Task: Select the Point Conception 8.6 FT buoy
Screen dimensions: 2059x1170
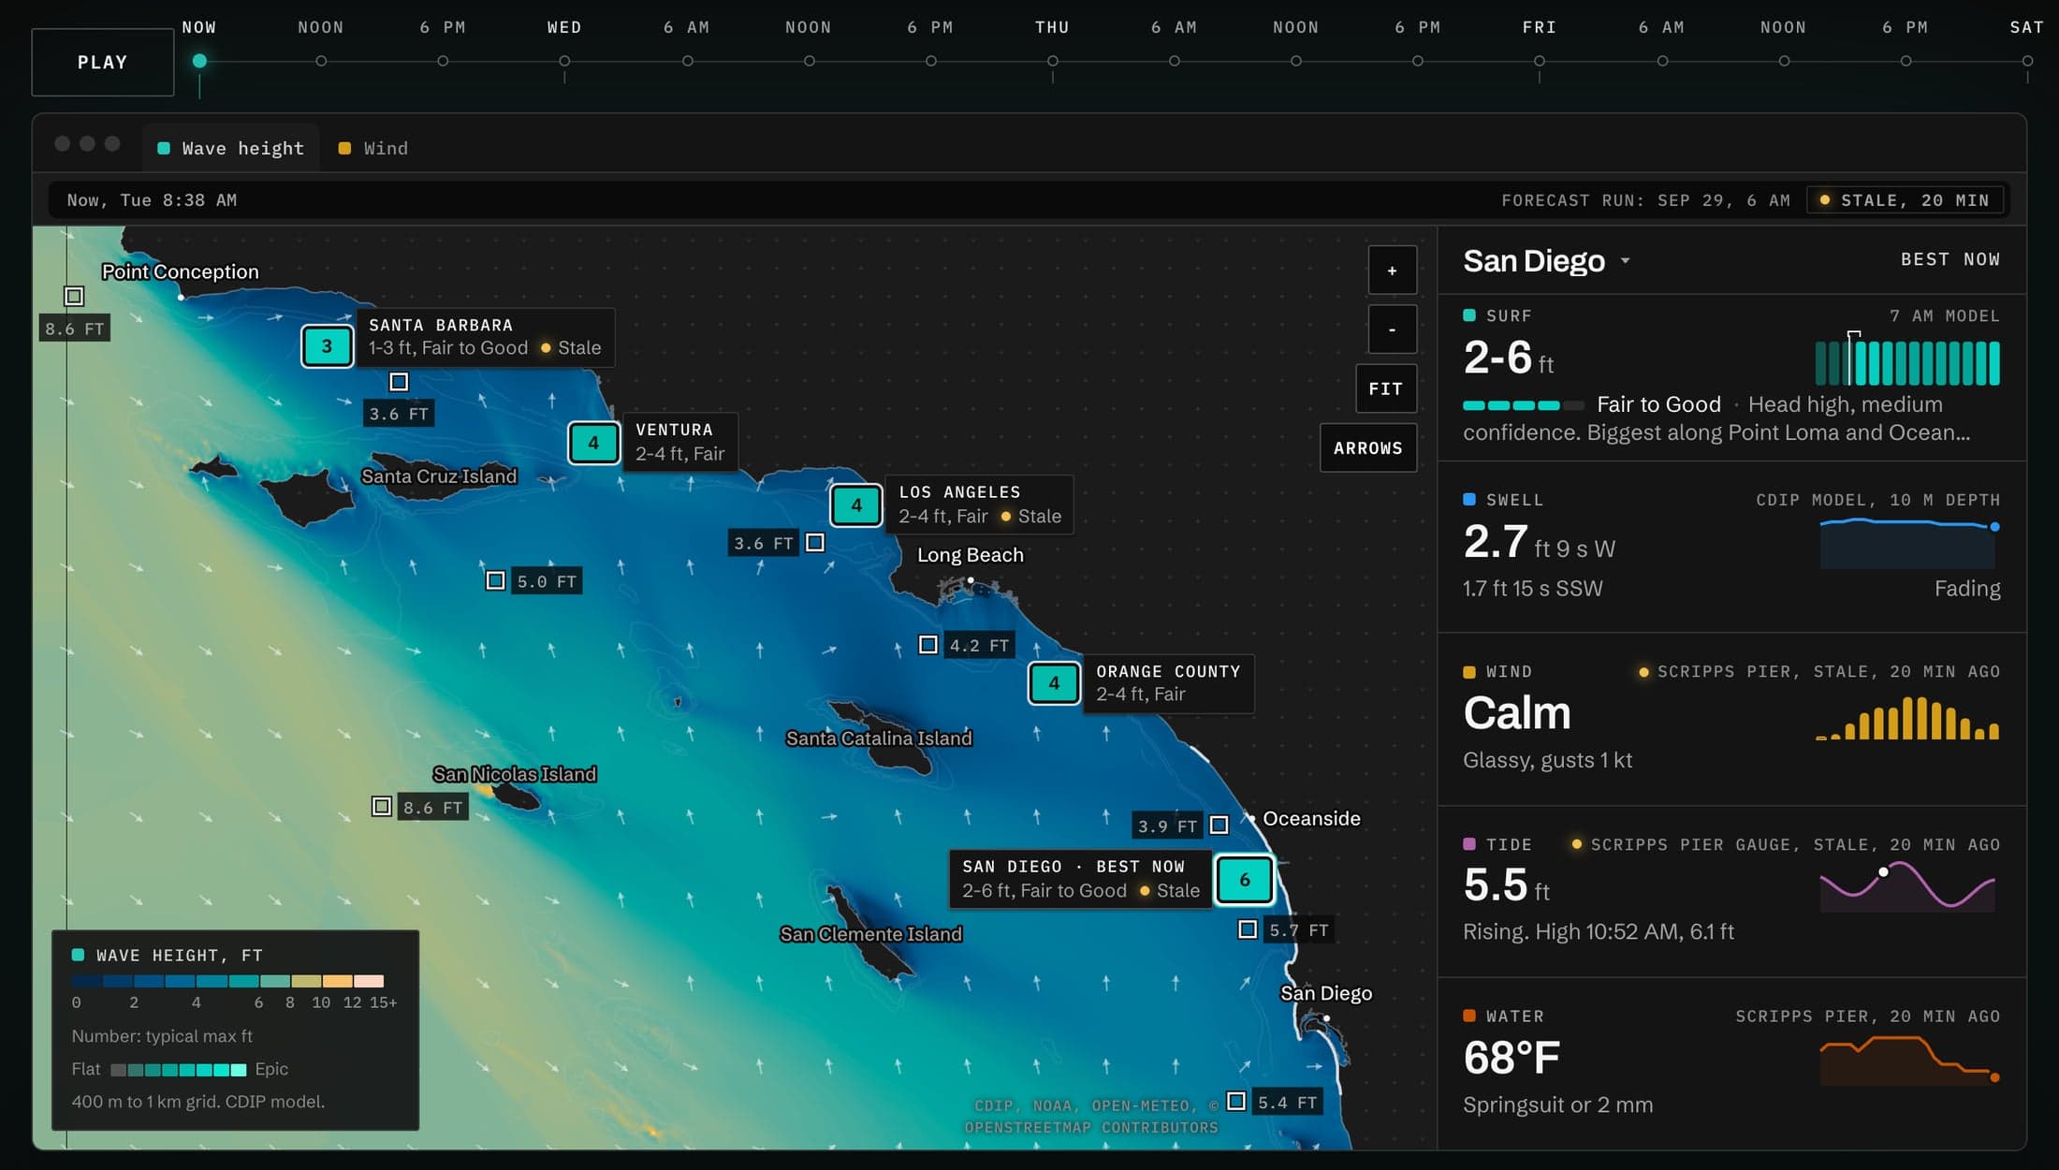Action: click(x=74, y=297)
